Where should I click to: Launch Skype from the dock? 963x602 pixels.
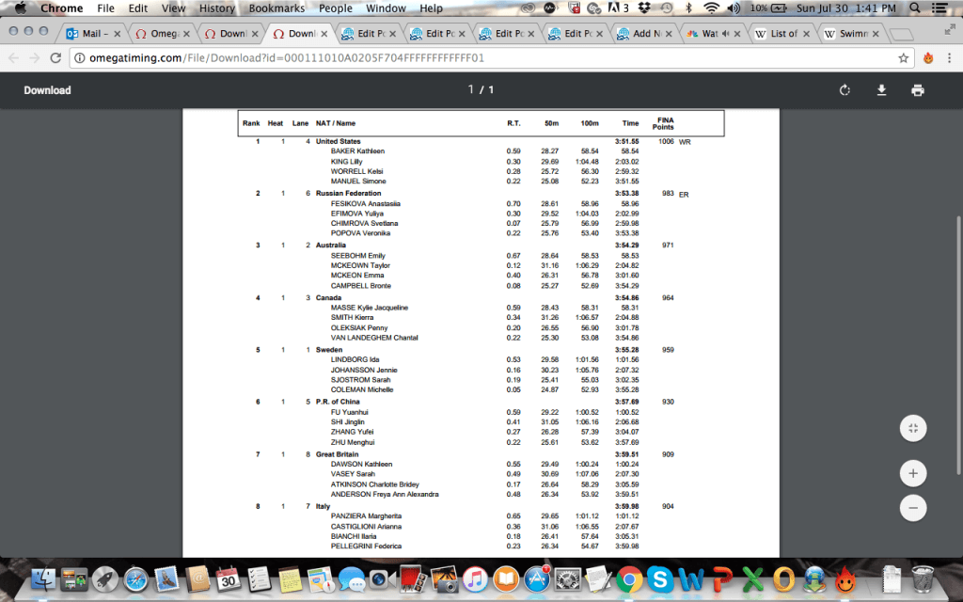[x=659, y=580]
